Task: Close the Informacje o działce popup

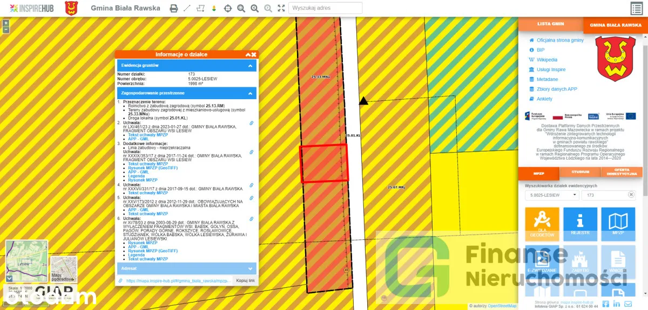Action: [x=254, y=54]
